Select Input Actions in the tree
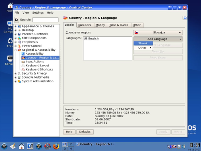201x151 pixels. pyautogui.click(x=35, y=62)
